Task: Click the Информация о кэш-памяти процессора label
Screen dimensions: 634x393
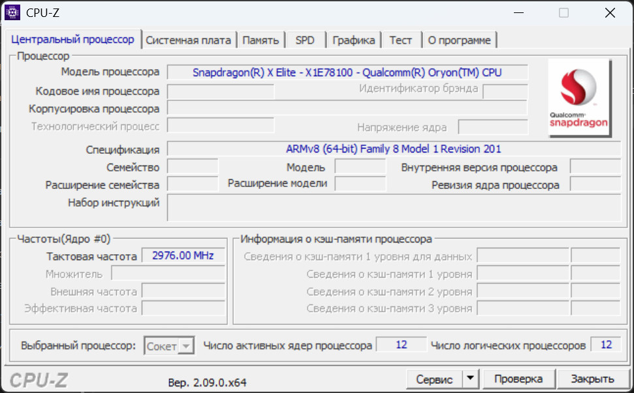Action: pyautogui.click(x=336, y=239)
